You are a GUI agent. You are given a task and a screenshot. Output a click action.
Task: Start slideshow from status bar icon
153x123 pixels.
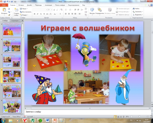tap(124, 117)
